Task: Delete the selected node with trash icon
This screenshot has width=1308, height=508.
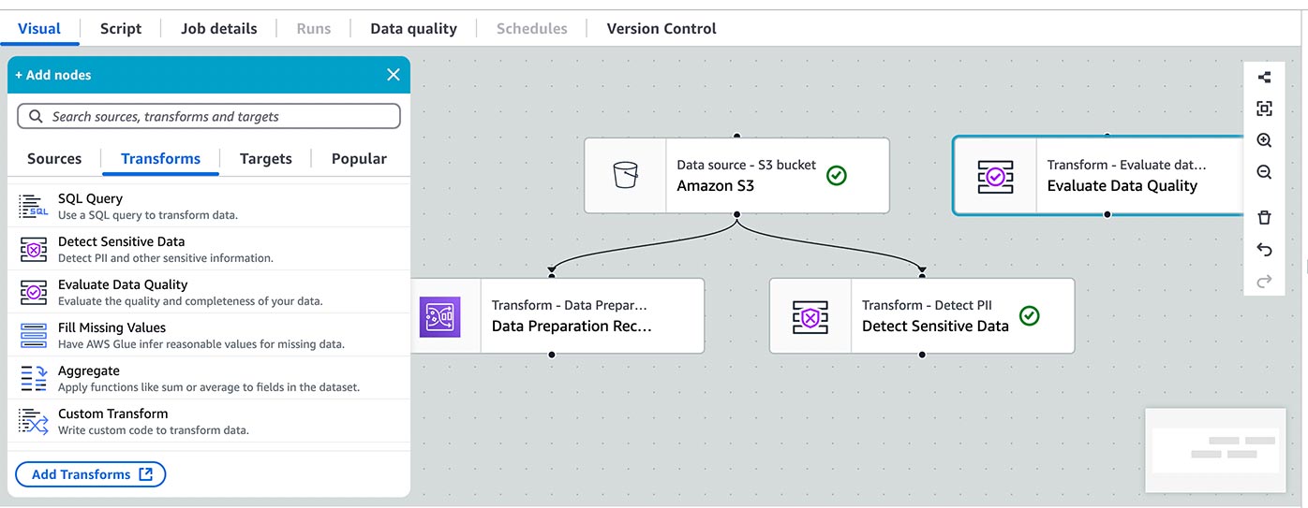Action: pos(1264,217)
